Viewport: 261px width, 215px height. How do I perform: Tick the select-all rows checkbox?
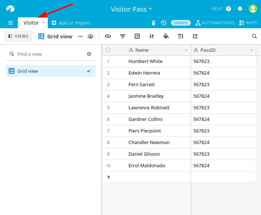(108, 50)
